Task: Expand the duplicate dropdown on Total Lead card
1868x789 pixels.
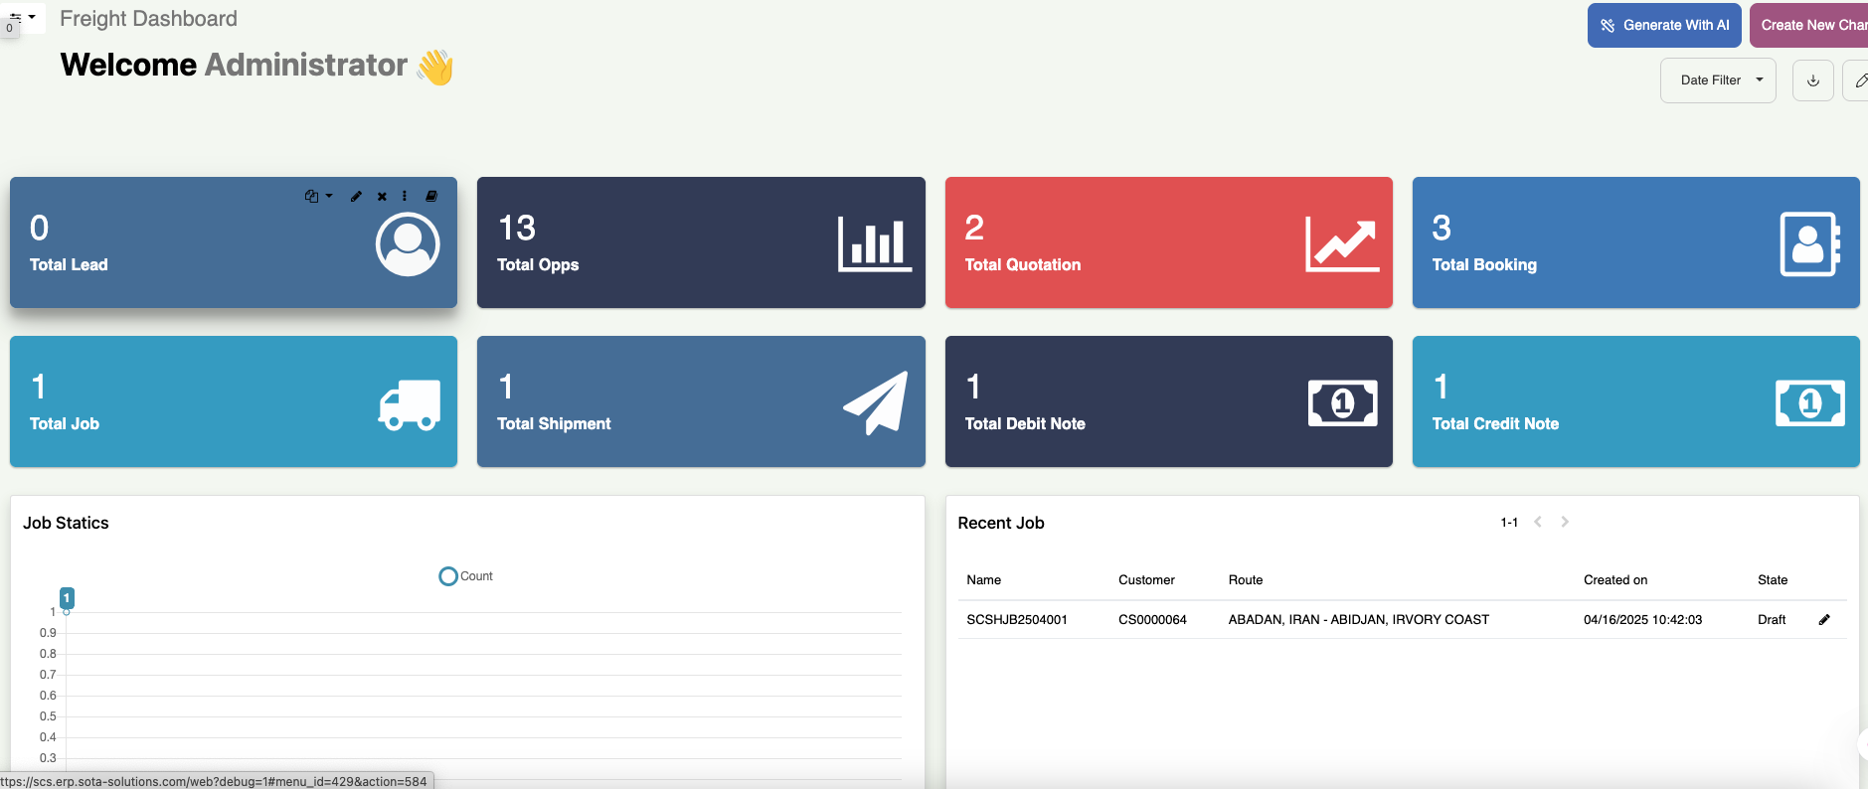Action: click(x=318, y=197)
